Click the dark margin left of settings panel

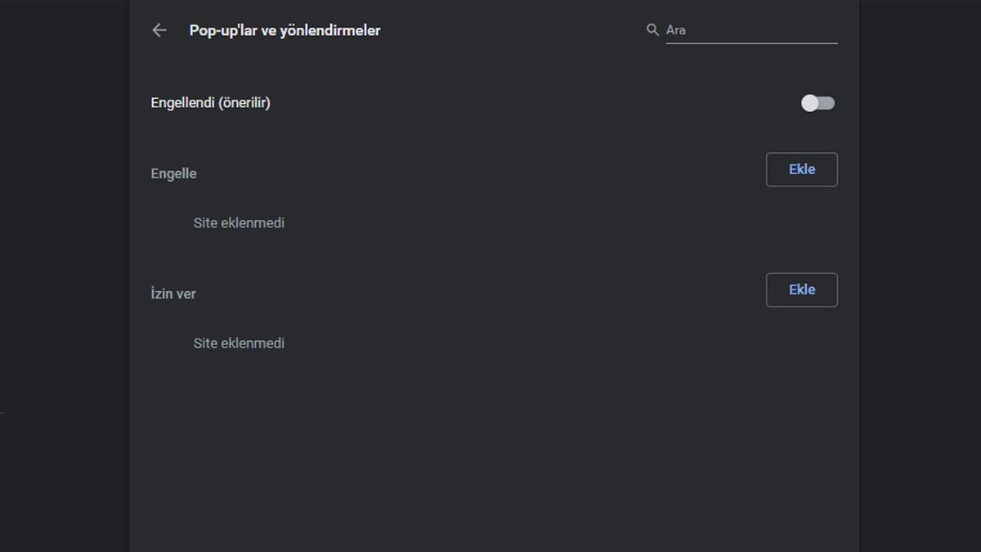pyautogui.click(x=64, y=245)
